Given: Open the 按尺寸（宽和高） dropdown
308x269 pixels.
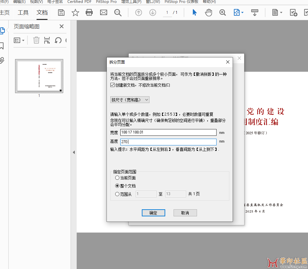Looking at the screenshot, I should coord(130,100).
